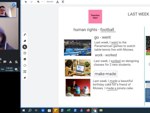Select the 'go - went' text
150x113 pixels.
[102, 37]
